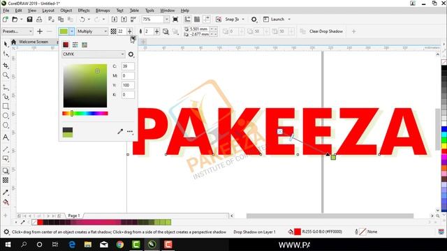Screen dimensions: 447x251
Task: Select the Rectangle tool
Action: pyautogui.click(x=6, y=106)
